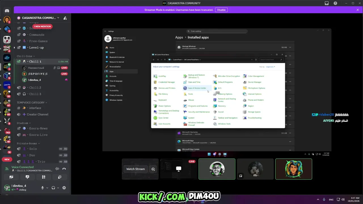This screenshot has height=204, width=363.
Task: Open the server with 143 badge
Action: pyautogui.click(x=7, y=130)
